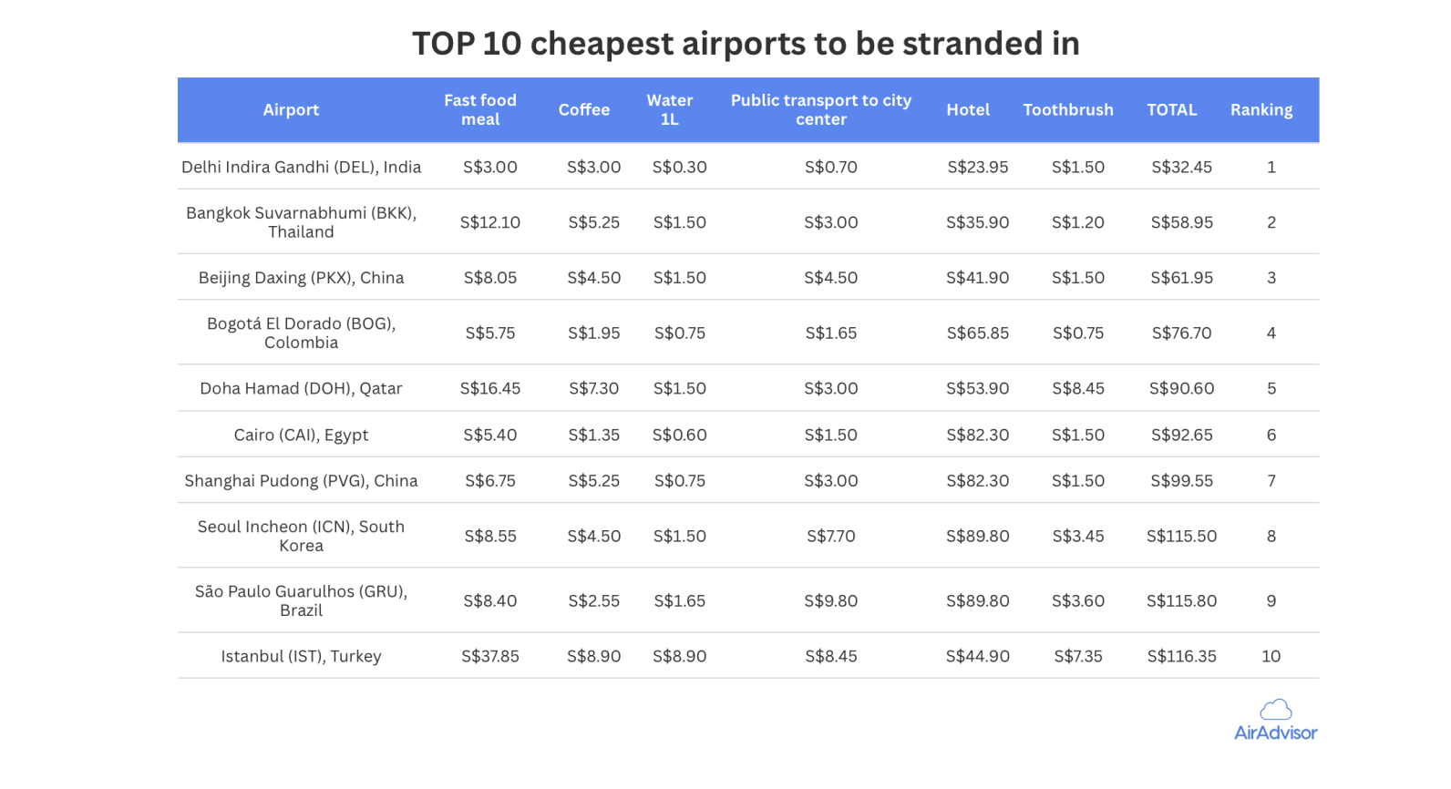
Task: Click the AirAdvisor brand name text
Action: pos(1275,733)
